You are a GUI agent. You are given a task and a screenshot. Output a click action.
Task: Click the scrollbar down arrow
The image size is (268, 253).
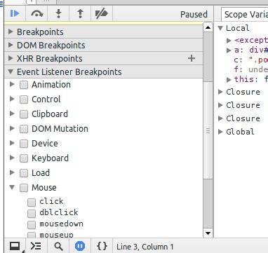[x=208, y=233]
